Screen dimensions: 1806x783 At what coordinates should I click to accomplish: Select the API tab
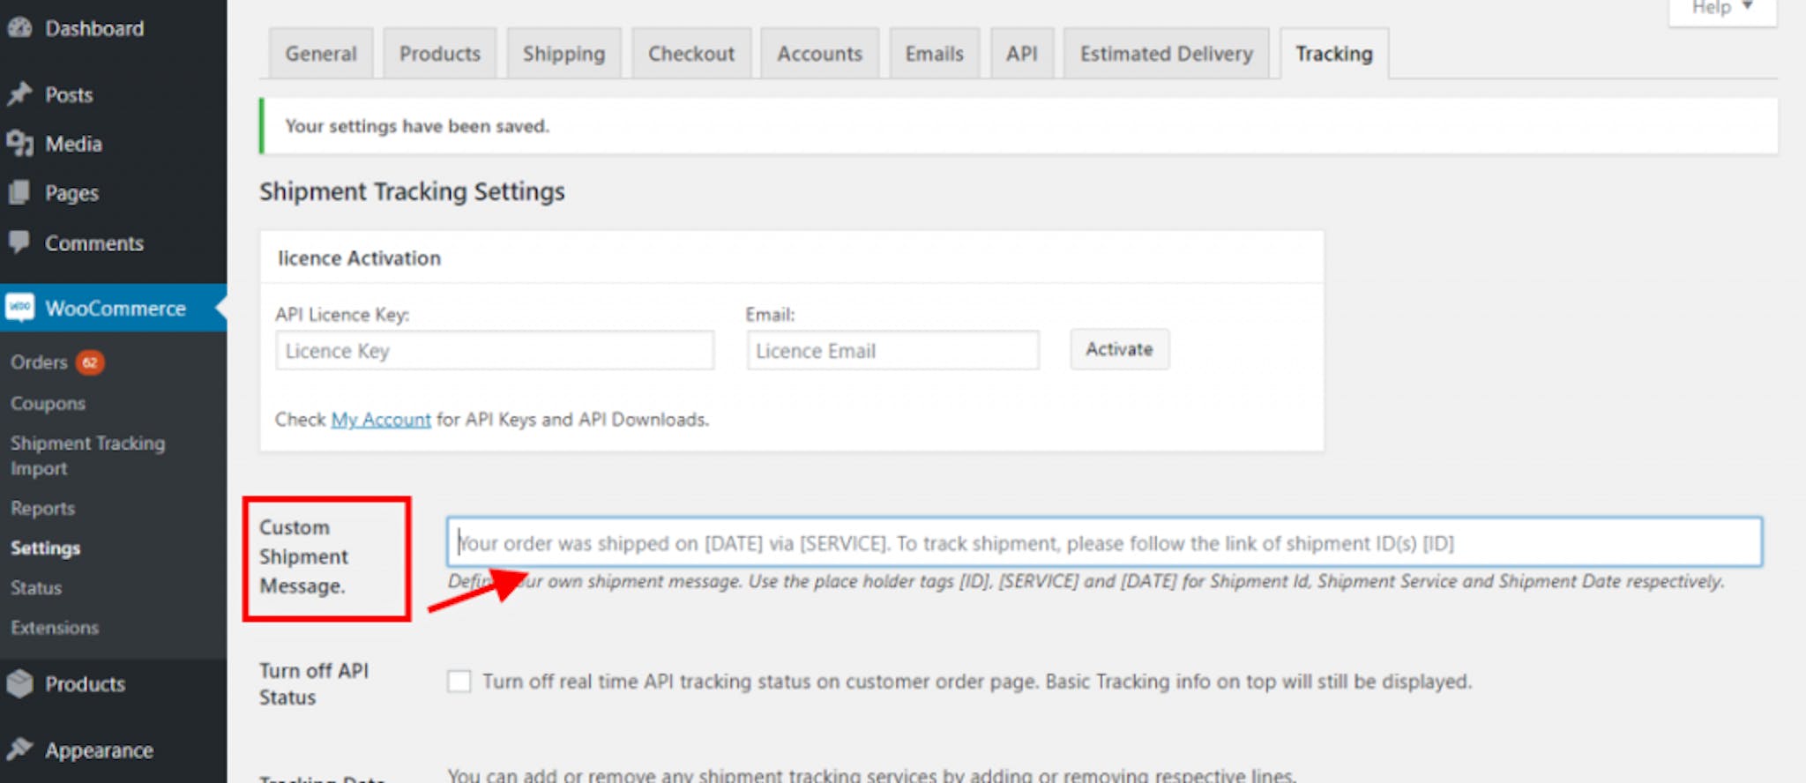tap(1022, 54)
